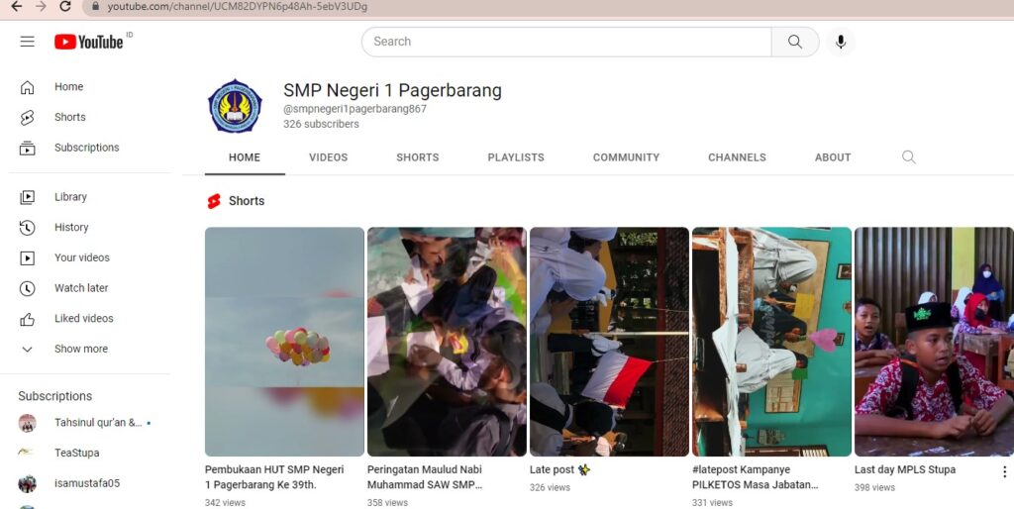
Task: Play the balloons Short thumbnail
Action: 284,342
